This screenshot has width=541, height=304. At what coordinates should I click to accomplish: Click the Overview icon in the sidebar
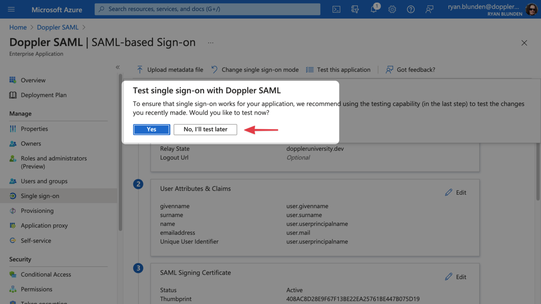[13, 80]
